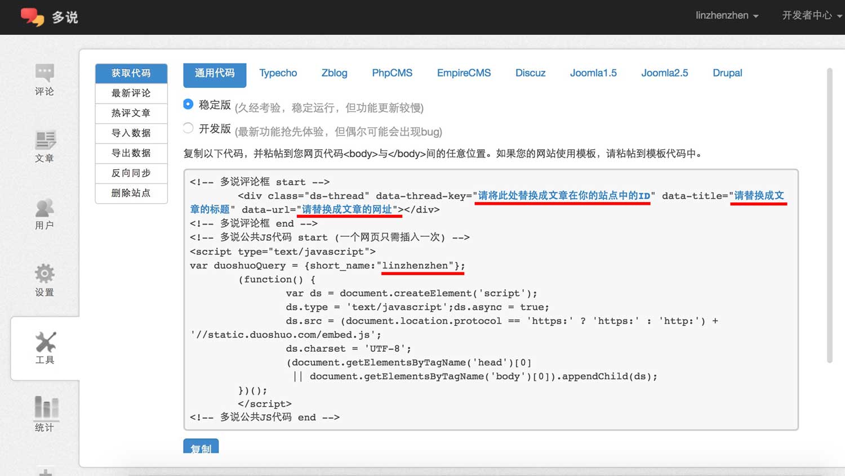Select 反向同步 in the tools menu

131,173
